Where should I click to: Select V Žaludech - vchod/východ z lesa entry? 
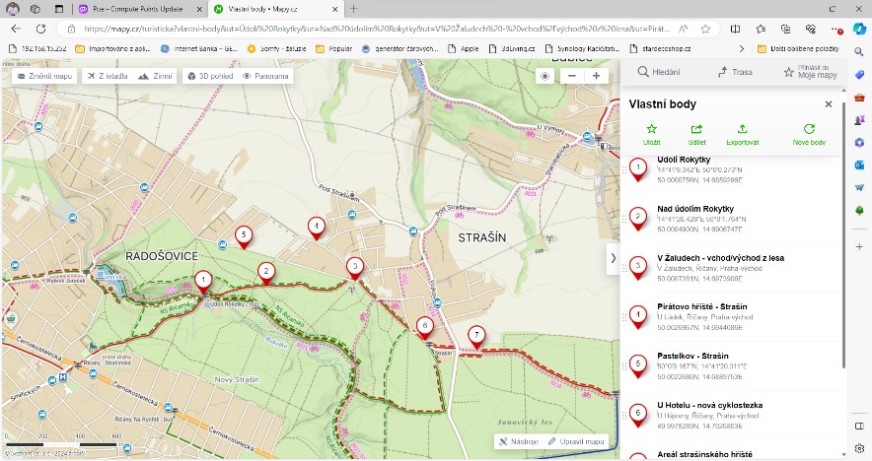[731, 268]
